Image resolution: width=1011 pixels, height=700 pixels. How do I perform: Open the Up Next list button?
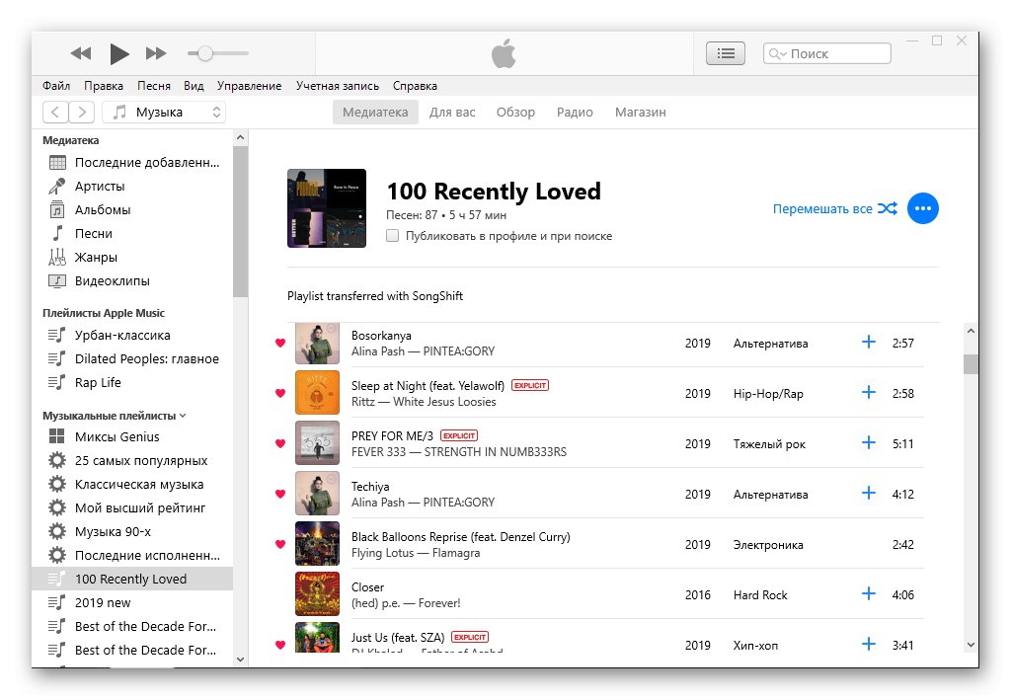726,53
